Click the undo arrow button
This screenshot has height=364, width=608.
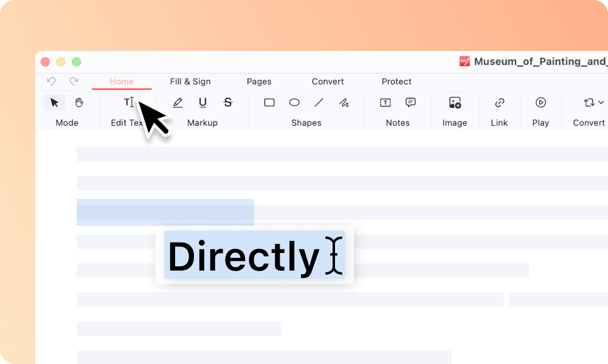coord(52,81)
